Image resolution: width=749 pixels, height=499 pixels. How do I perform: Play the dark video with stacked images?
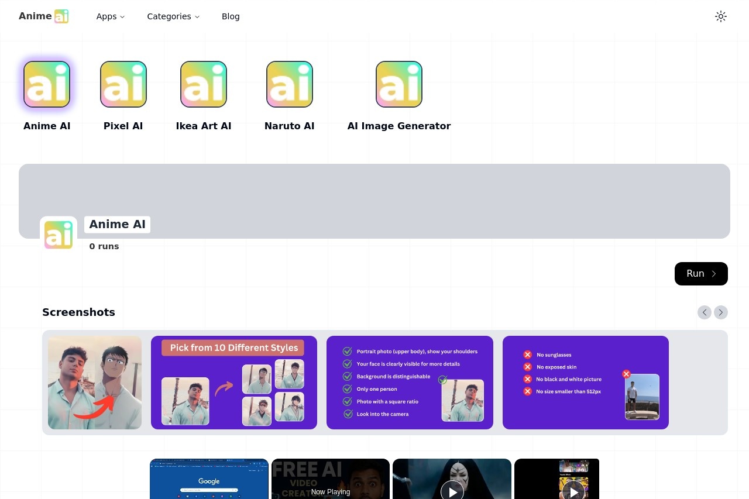click(x=557, y=479)
